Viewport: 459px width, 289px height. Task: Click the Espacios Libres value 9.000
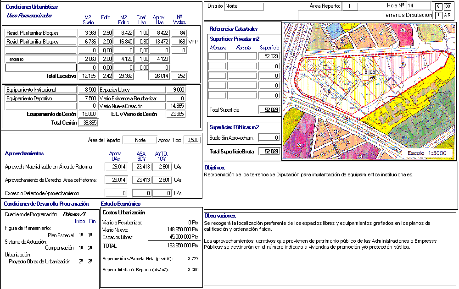tap(175, 90)
